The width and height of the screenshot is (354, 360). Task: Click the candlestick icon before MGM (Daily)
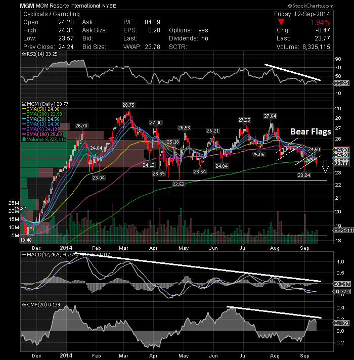[x=24, y=104]
